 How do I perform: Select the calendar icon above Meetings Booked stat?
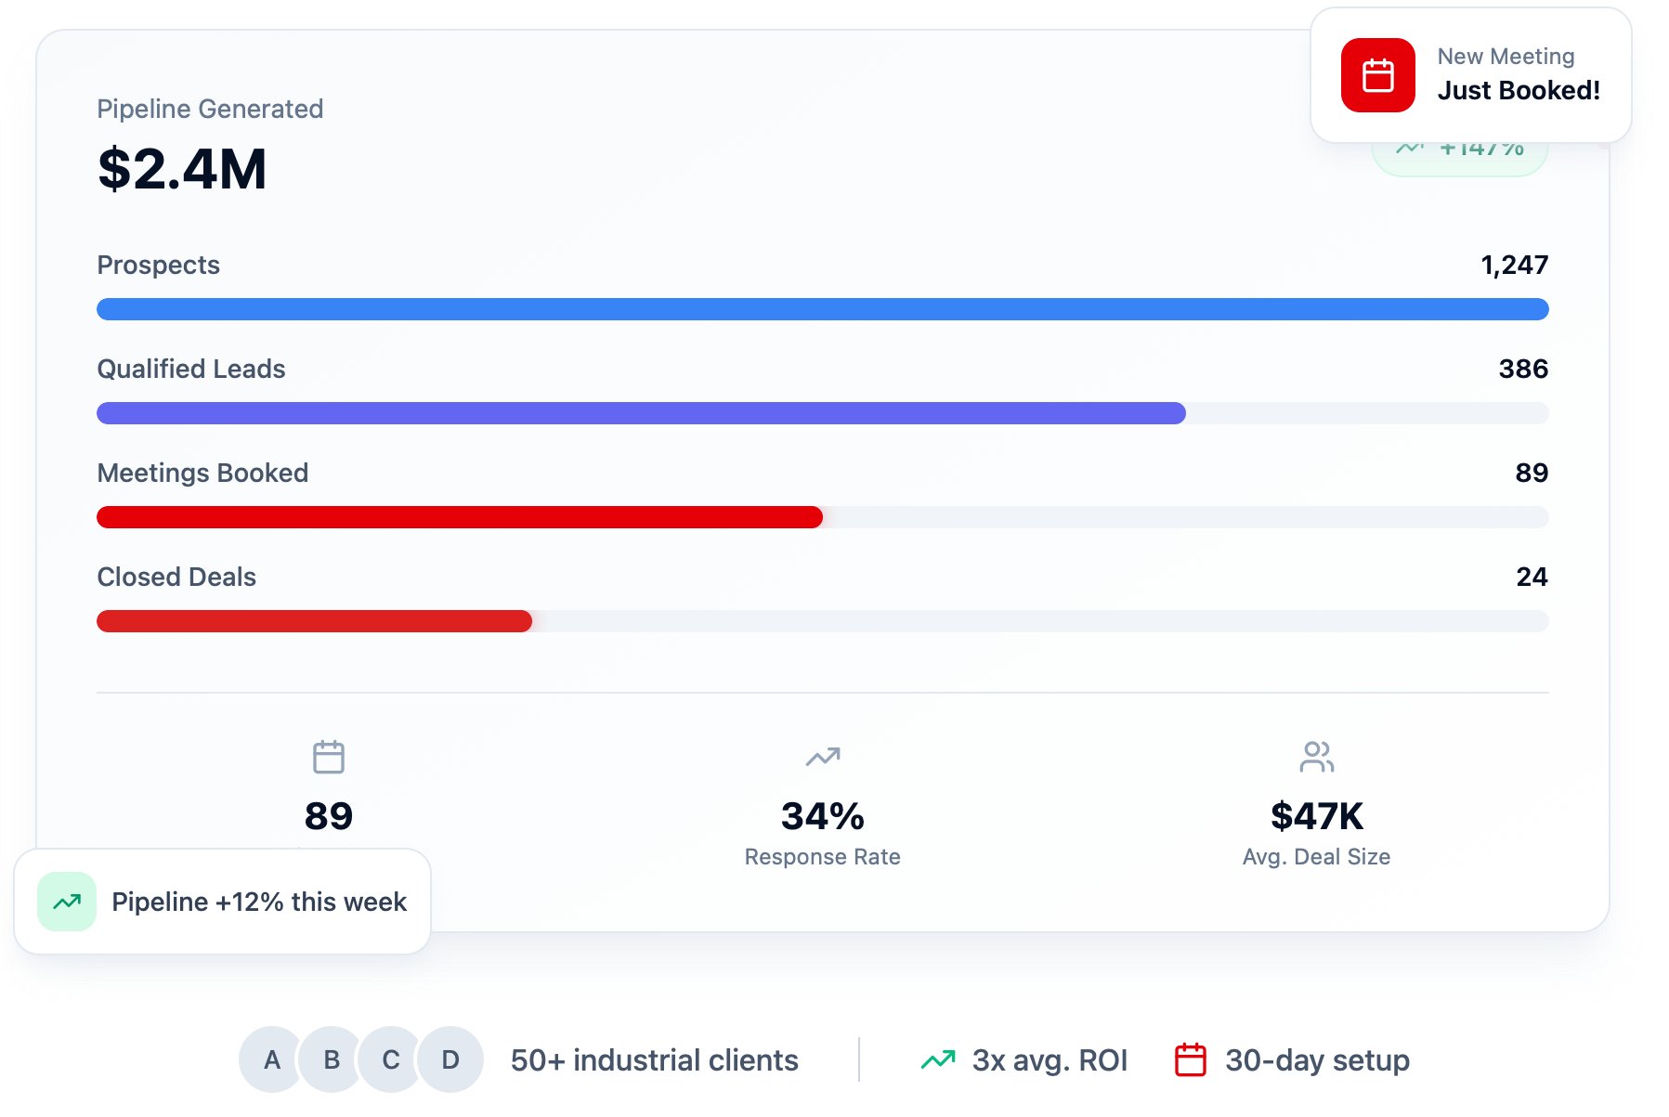tap(329, 755)
